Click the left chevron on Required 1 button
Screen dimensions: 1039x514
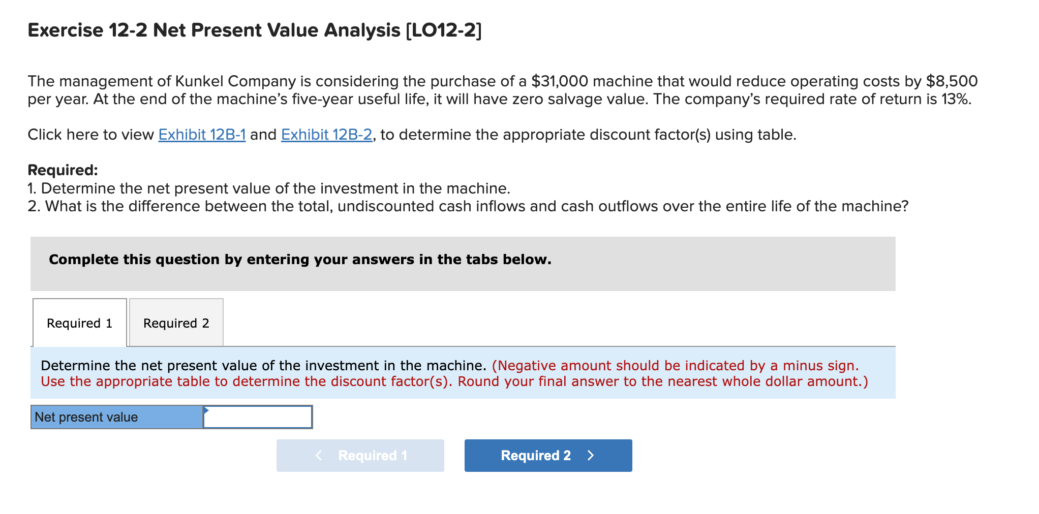tap(319, 455)
